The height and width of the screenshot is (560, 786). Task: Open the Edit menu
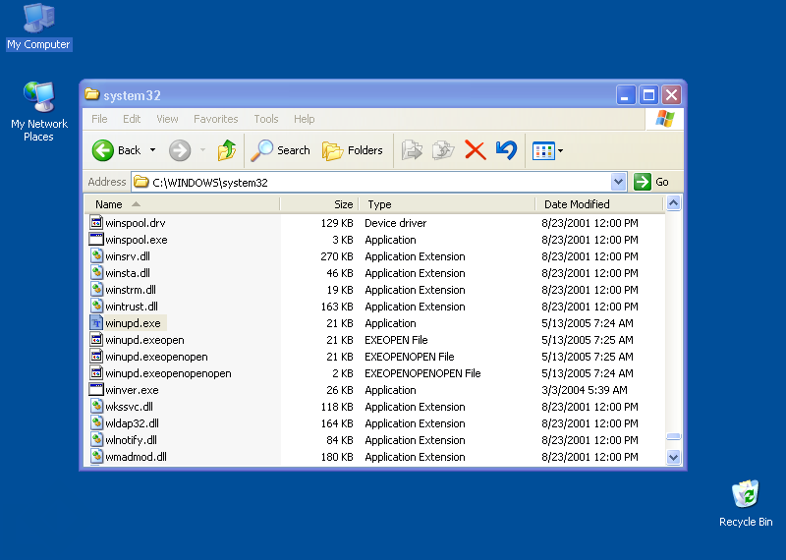point(132,119)
